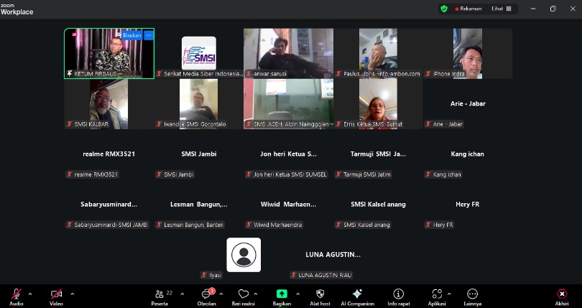
Task: End the meeting with Akhiri
Action: pos(562,294)
